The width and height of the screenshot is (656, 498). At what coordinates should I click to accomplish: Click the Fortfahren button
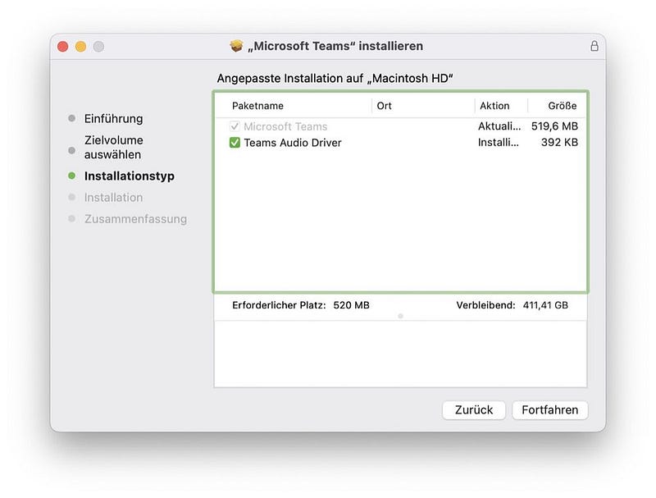click(x=549, y=409)
